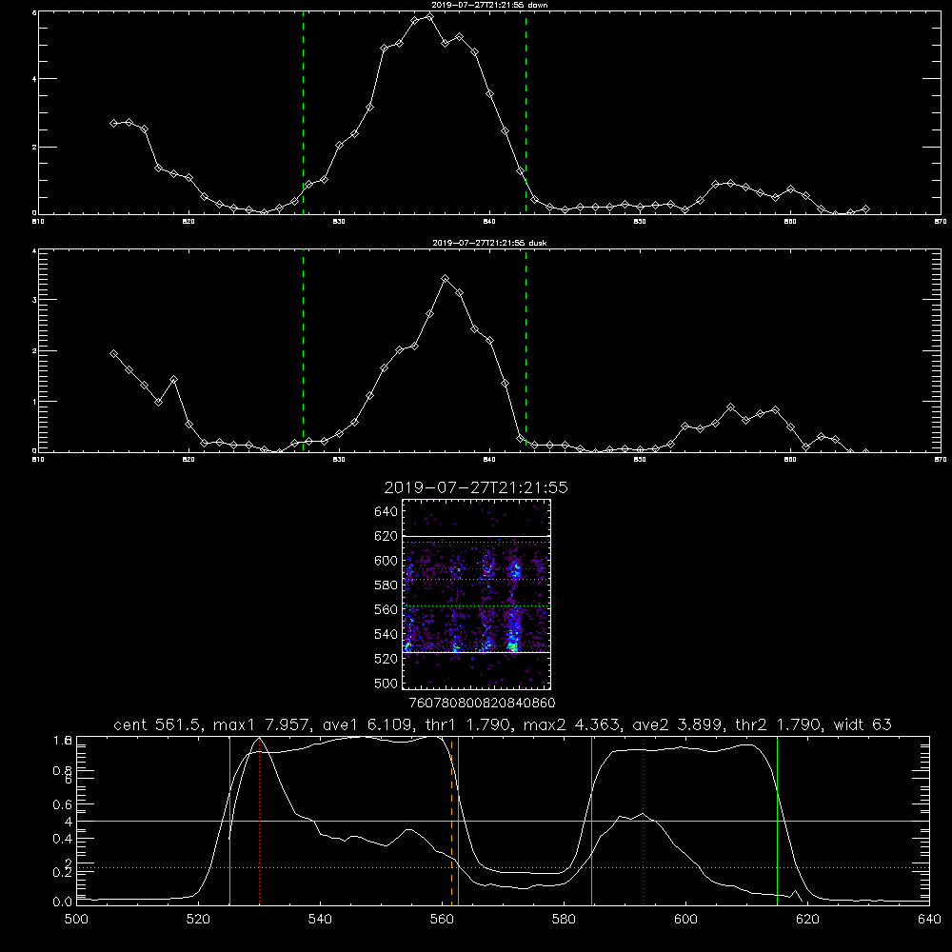Image resolution: width=952 pixels, height=952 pixels.
Task: Click the '640' label on bottom plot x-axis
Action: click(x=929, y=920)
